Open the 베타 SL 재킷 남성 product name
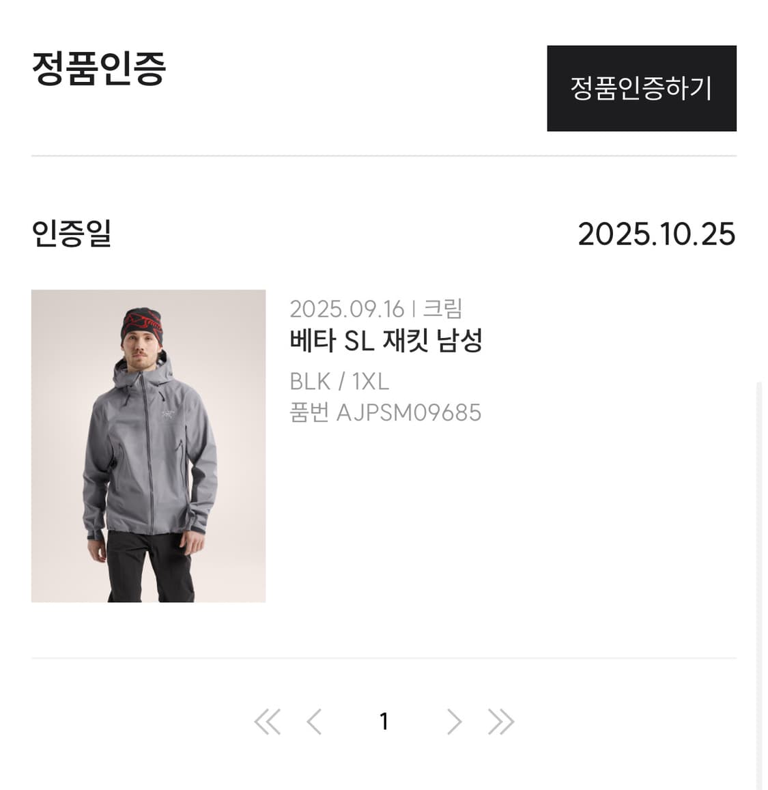Viewport: 768px width, 790px height. coord(386,341)
